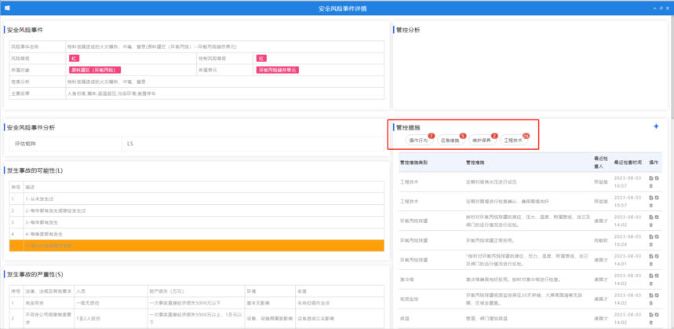This screenshot has width=674, height=329.
Task: Click the red 原料罐区（环氧丙烷）tag
Action: click(95, 70)
